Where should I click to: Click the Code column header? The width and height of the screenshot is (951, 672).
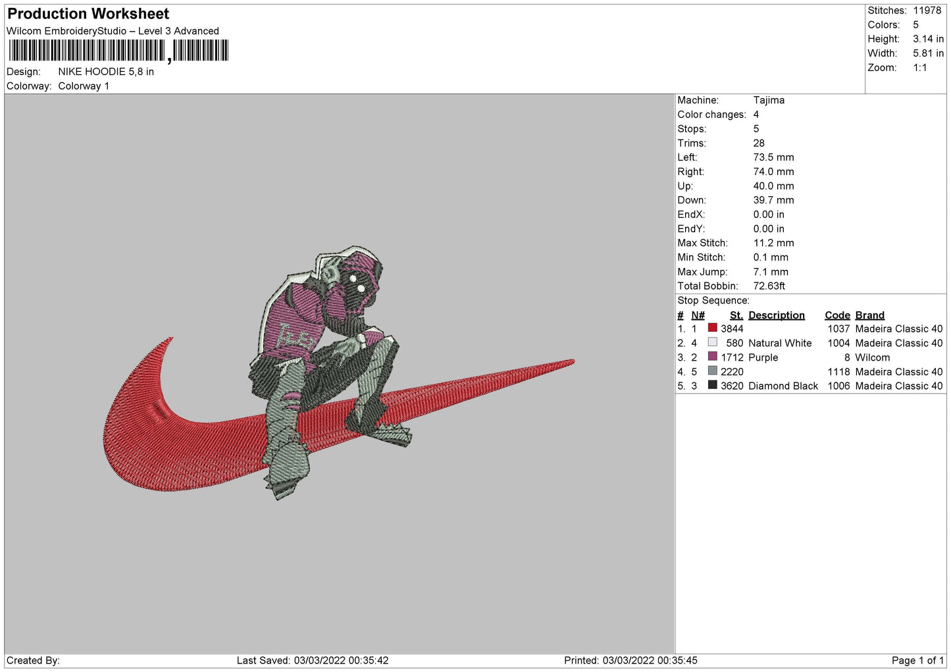(x=837, y=315)
